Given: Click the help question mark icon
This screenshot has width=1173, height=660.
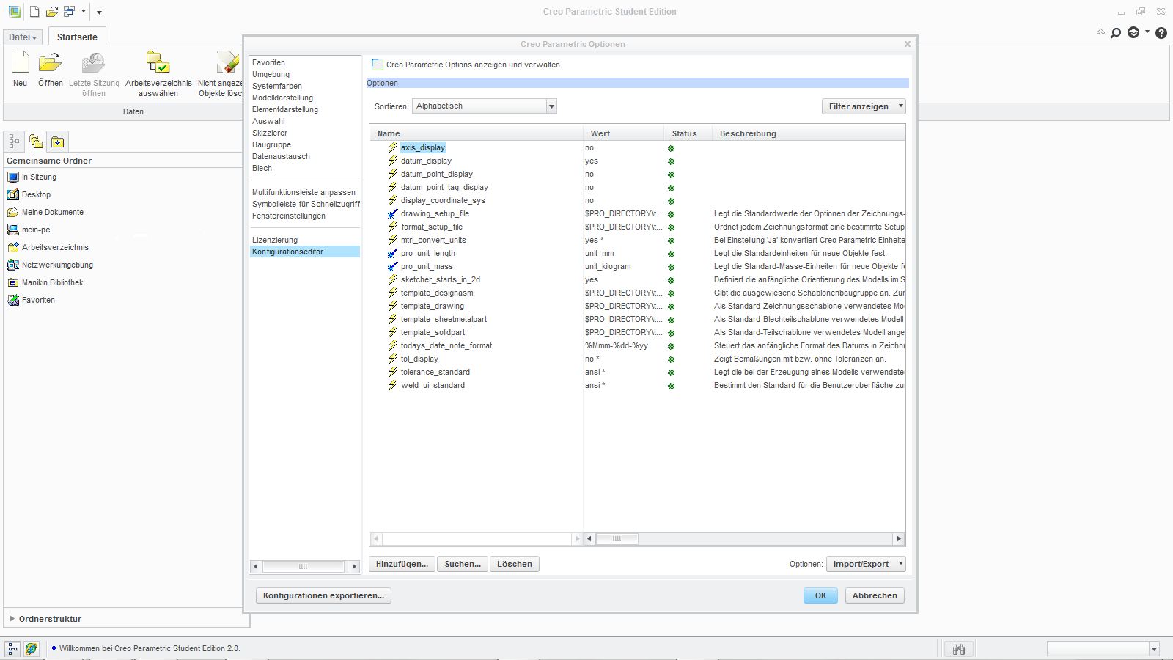Looking at the screenshot, I should (x=1161, y=33).
